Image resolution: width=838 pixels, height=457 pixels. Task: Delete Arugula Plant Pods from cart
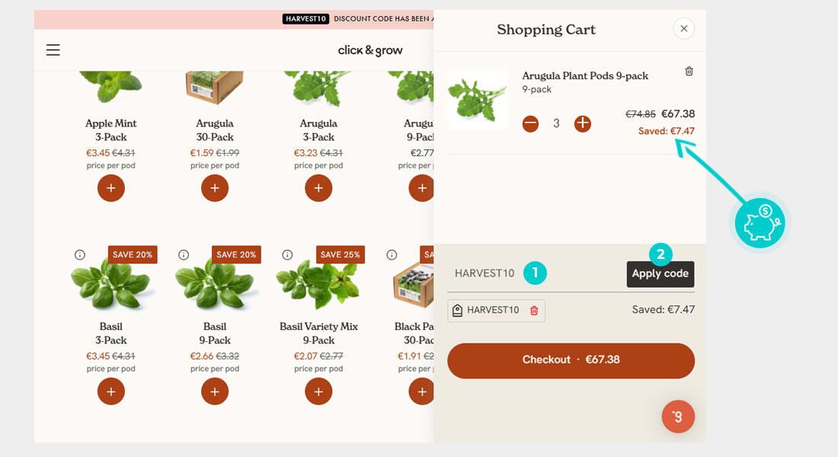[x=689, y=71]
